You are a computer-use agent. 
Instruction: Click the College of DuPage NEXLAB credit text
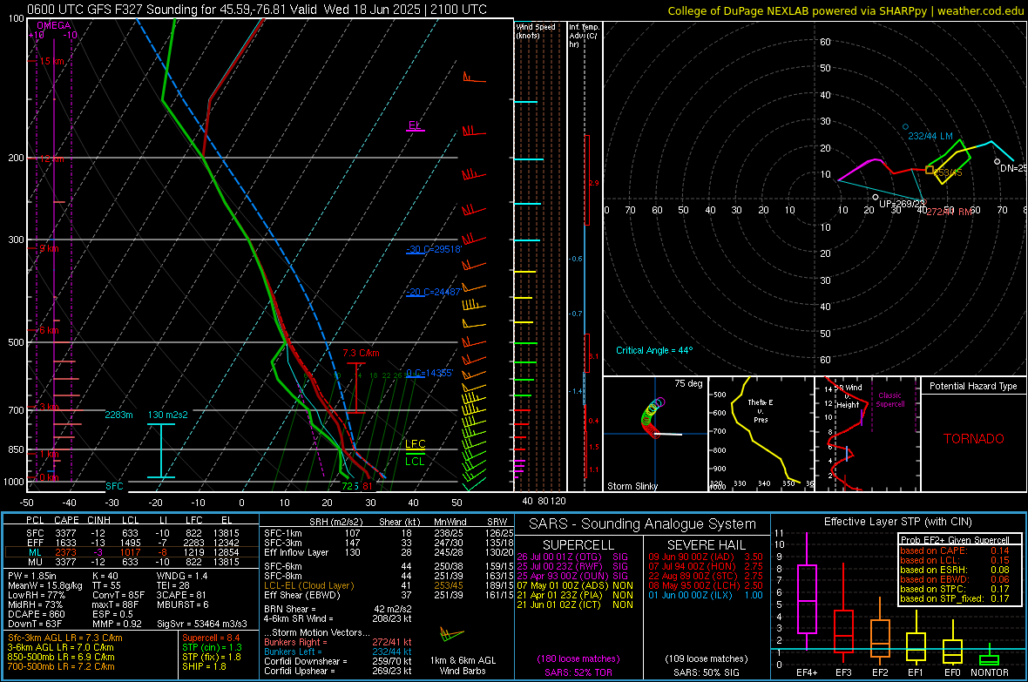[846, 10]
